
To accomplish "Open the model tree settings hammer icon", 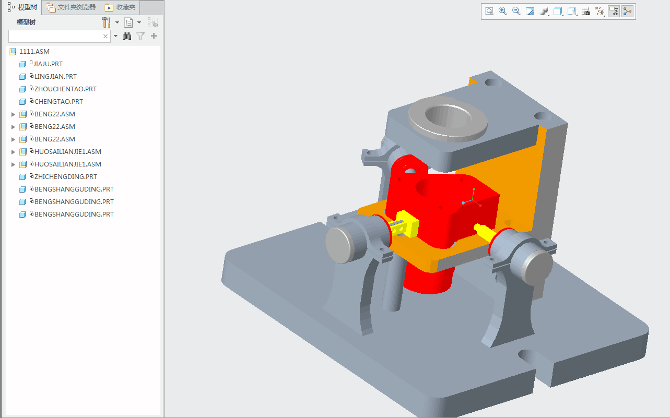I will coord(106,22).
